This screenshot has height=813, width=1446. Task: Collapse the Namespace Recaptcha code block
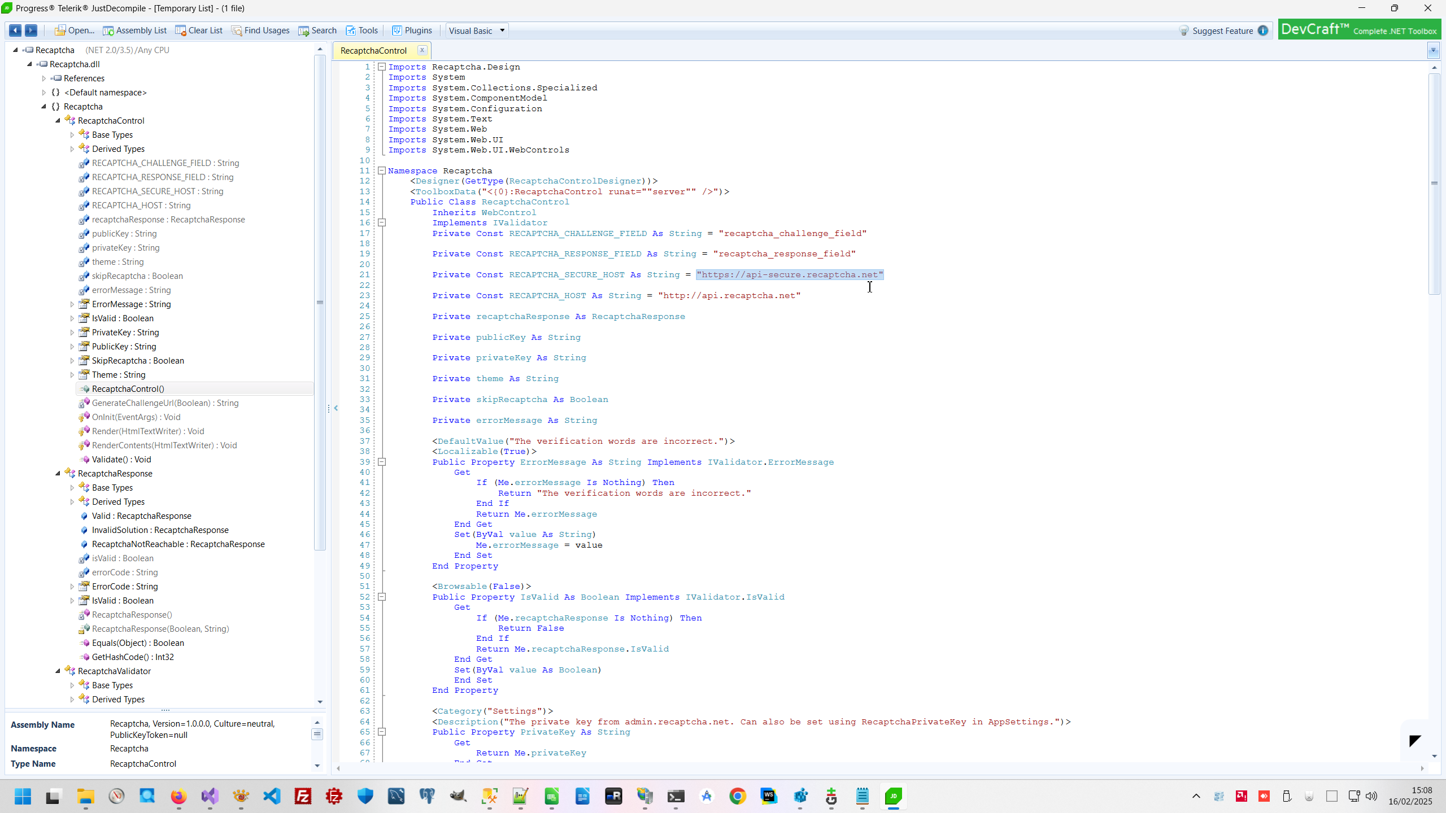tap(382, 171)
